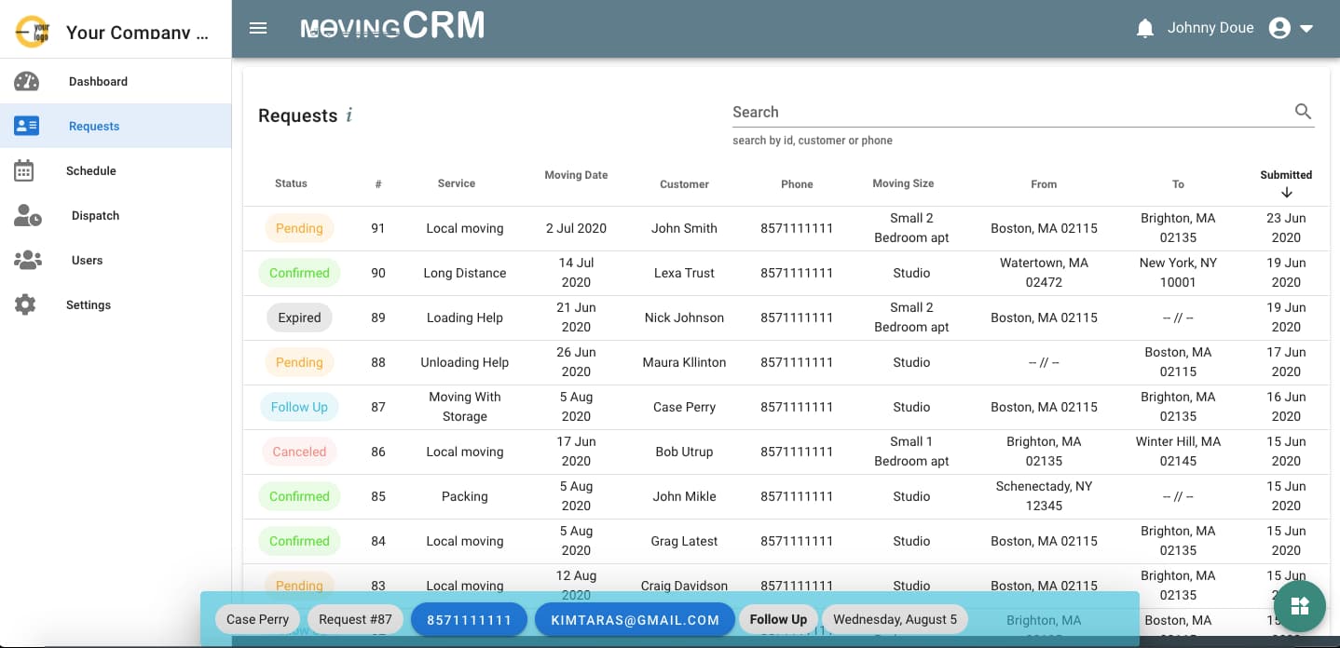Open the floating grid action button
The height and width of the screenshot is (648, 1340).
(1299, 606)
